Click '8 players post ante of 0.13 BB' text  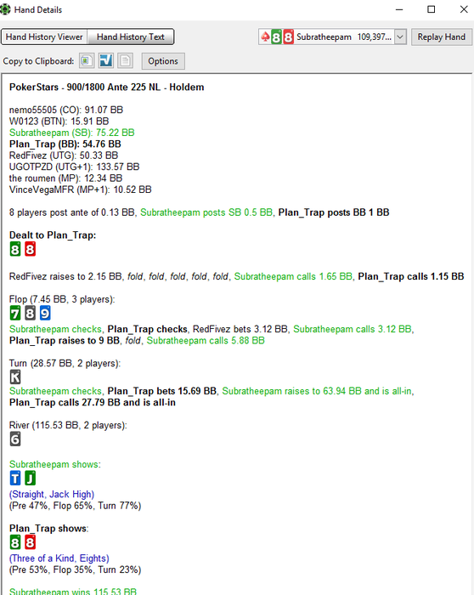coord(71,212)
